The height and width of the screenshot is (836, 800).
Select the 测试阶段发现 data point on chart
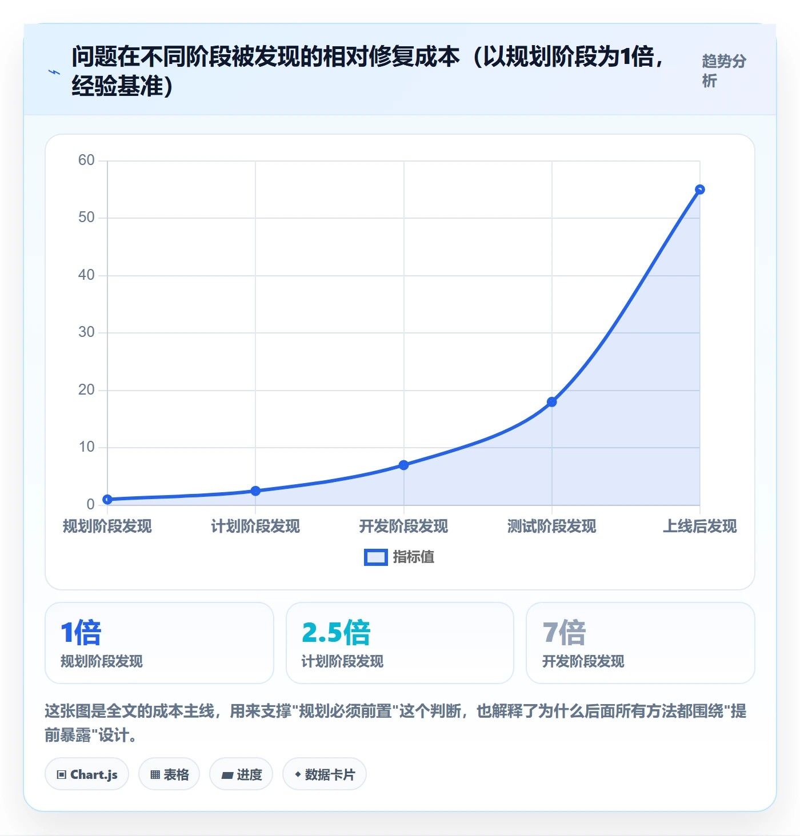tap(551, 402)
